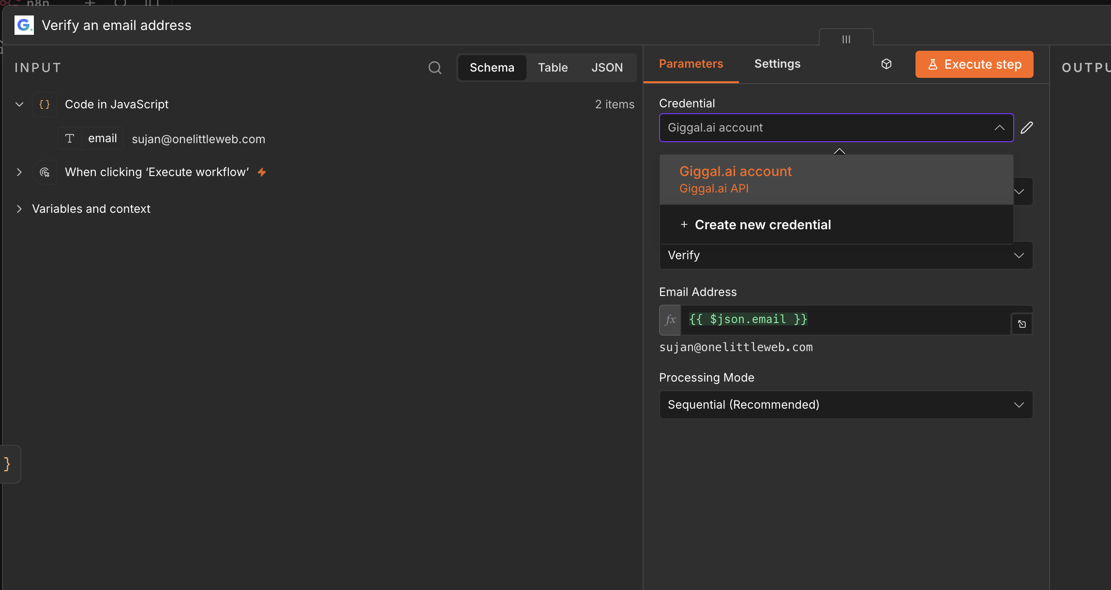Click the email text type icon
The width and height of the screenshot is (1111, 590).
[70, 139]
